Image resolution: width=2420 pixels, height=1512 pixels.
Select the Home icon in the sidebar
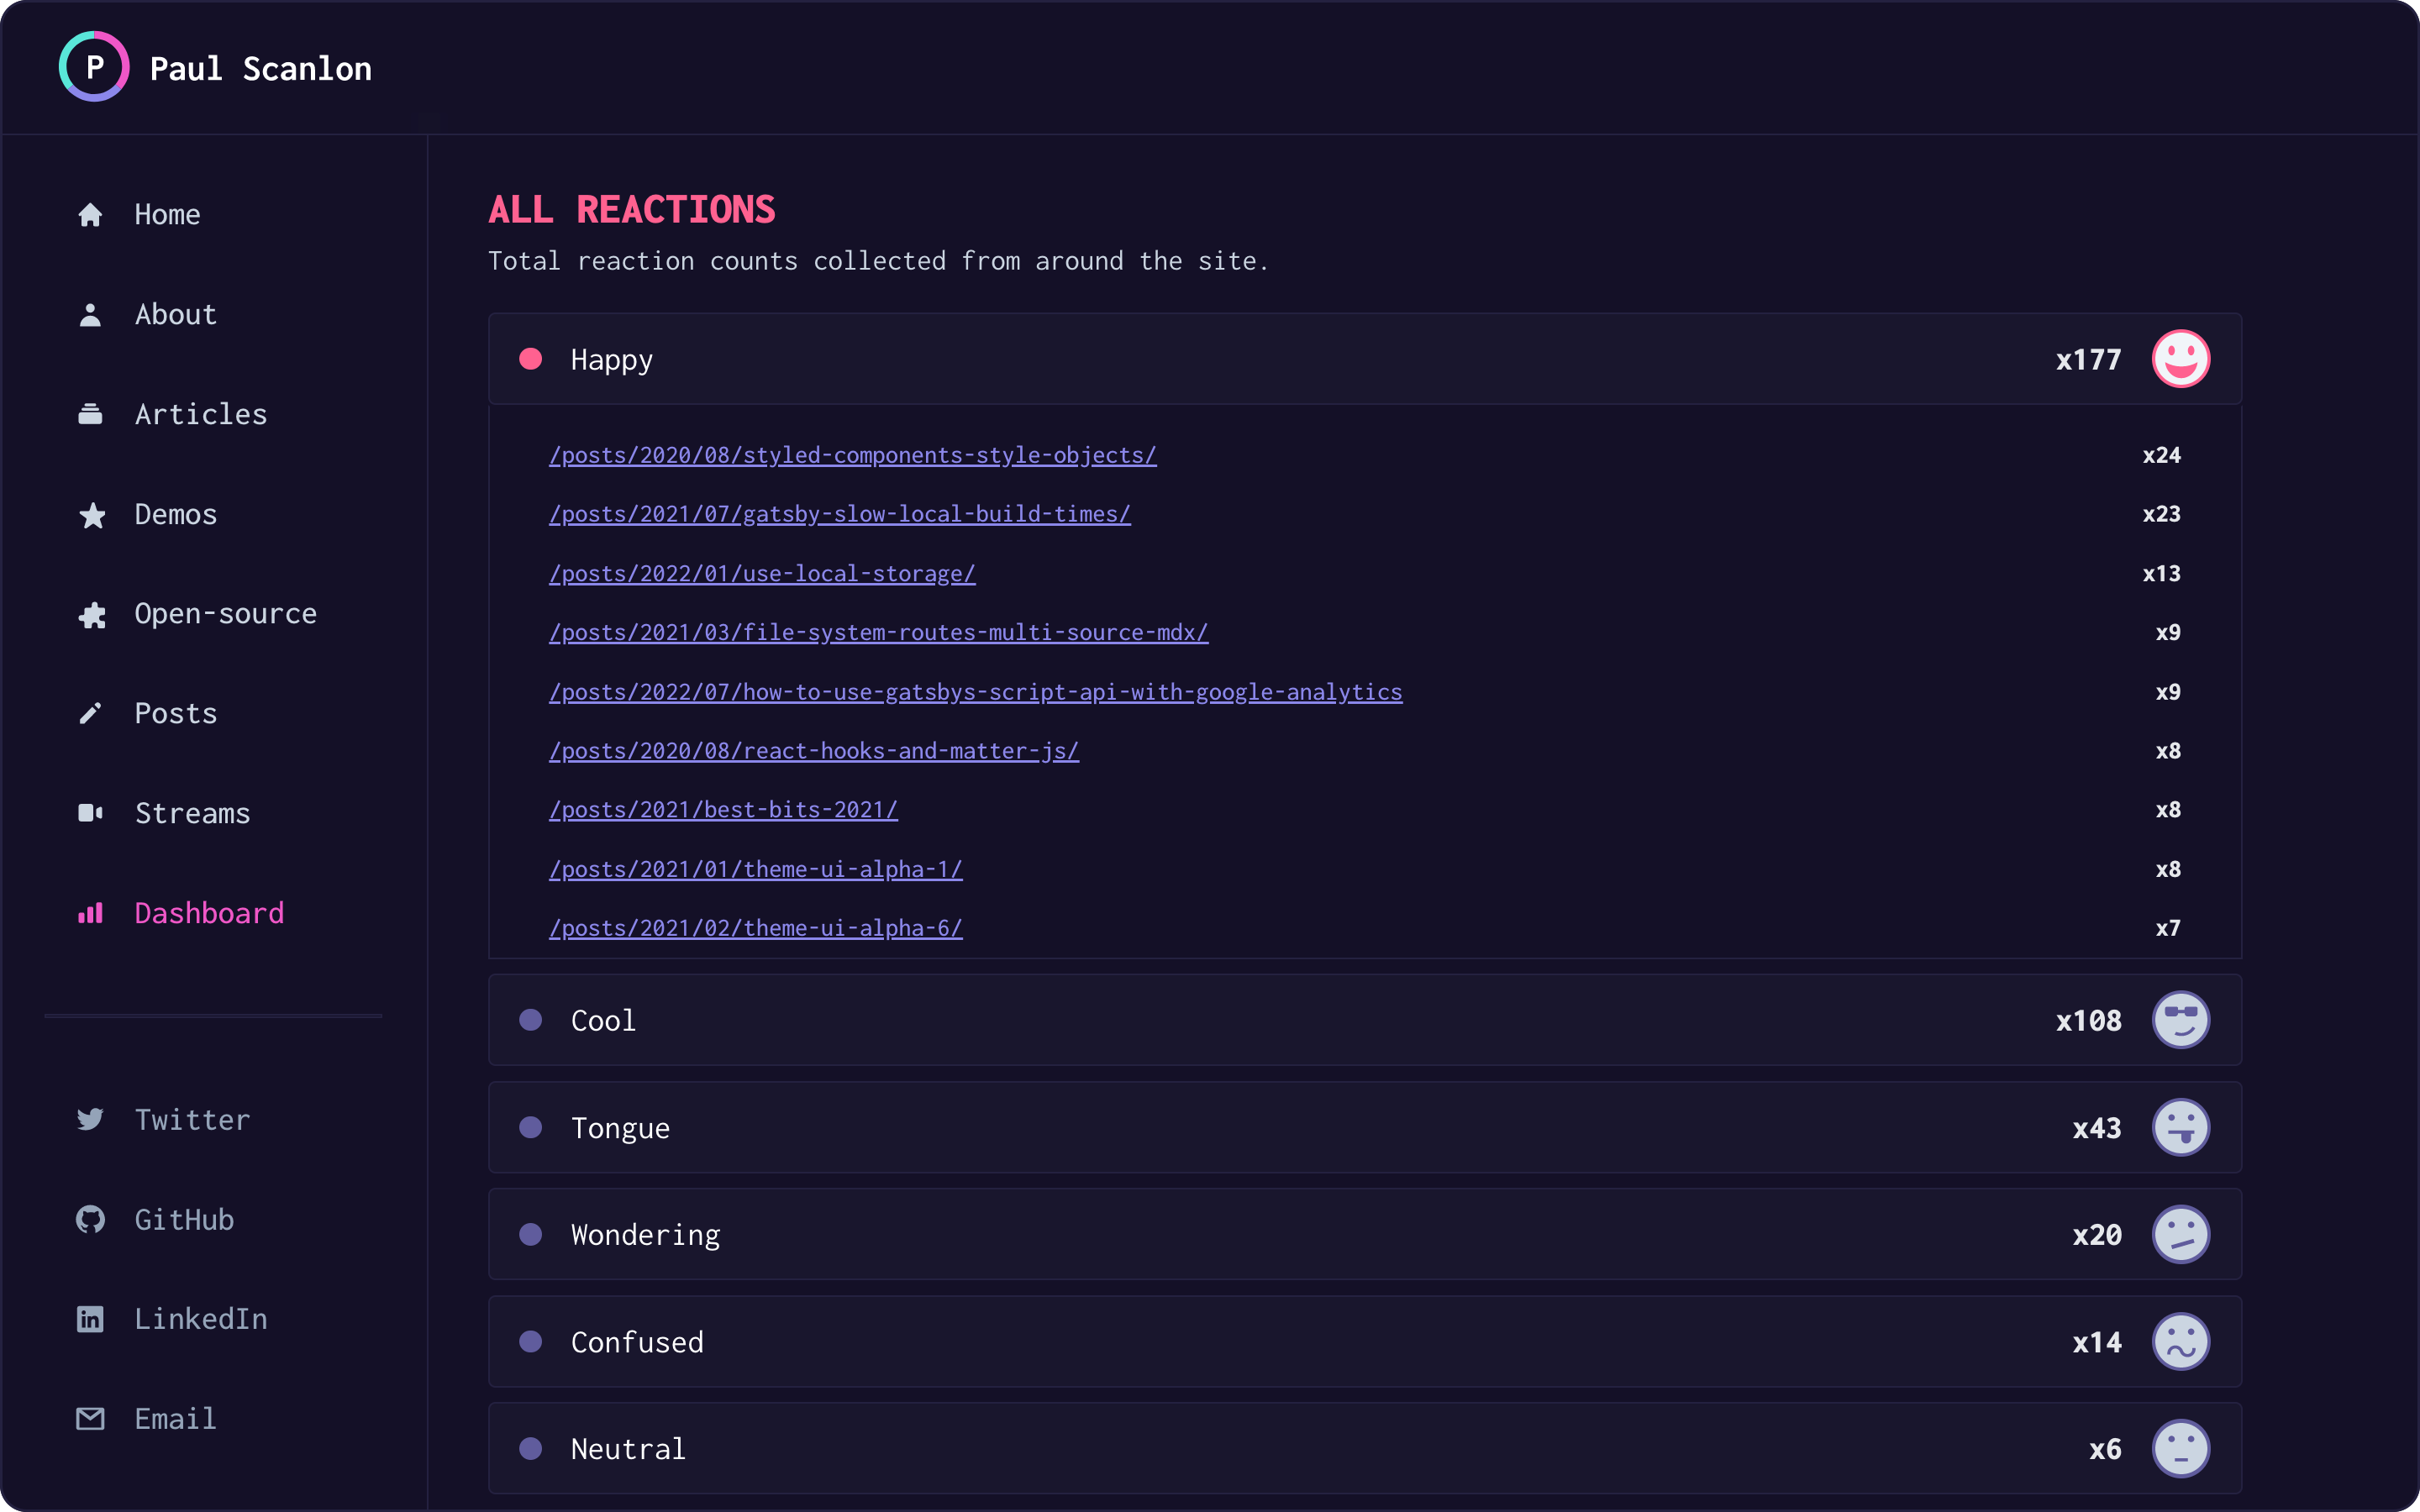tap(91, 214)
